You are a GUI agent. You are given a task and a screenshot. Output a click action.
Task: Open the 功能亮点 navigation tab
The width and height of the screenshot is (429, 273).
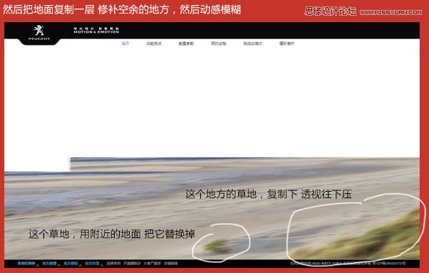[154, 43]
